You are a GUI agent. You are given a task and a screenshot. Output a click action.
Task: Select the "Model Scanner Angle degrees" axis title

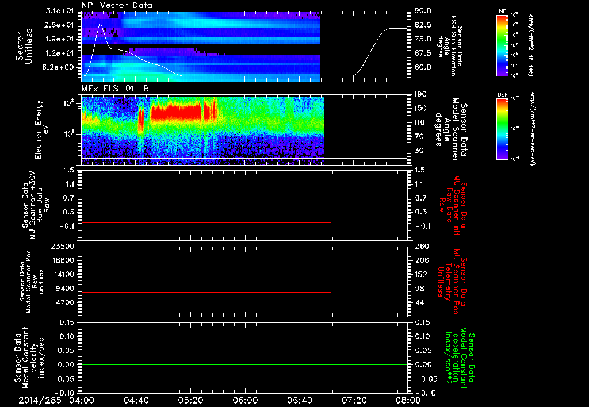tap(452, 130)
